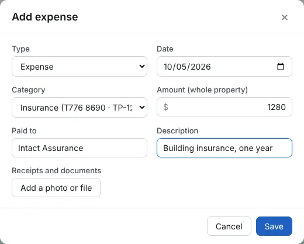Focus the Amount field containing 1280
Screen dimensions: 304x244
click(224, 107)
